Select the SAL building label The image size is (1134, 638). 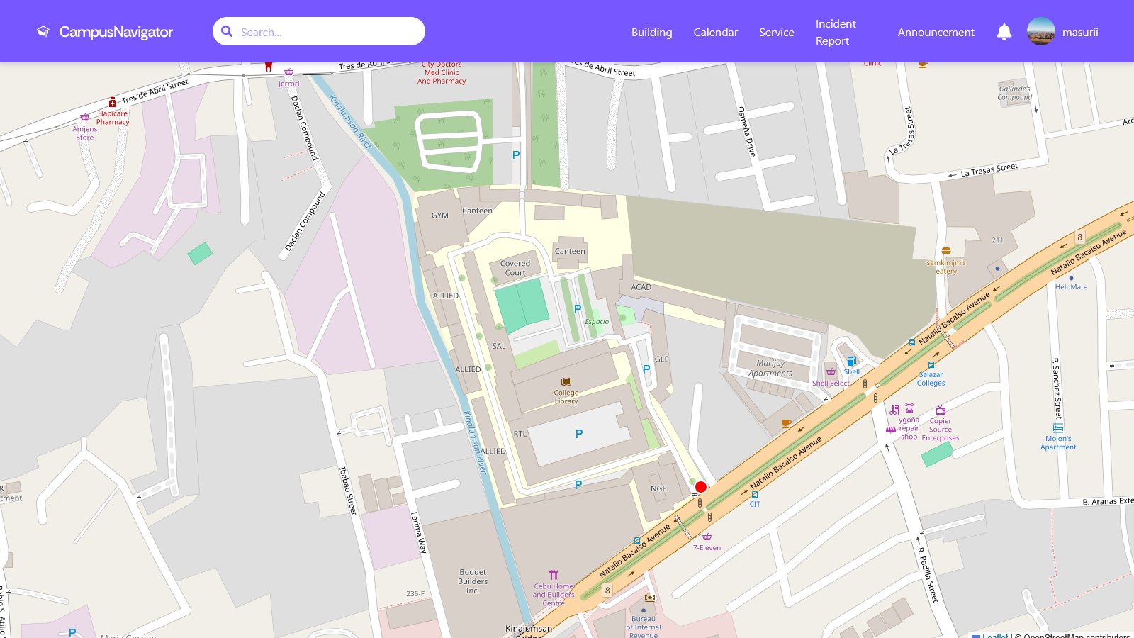point(499,347)
